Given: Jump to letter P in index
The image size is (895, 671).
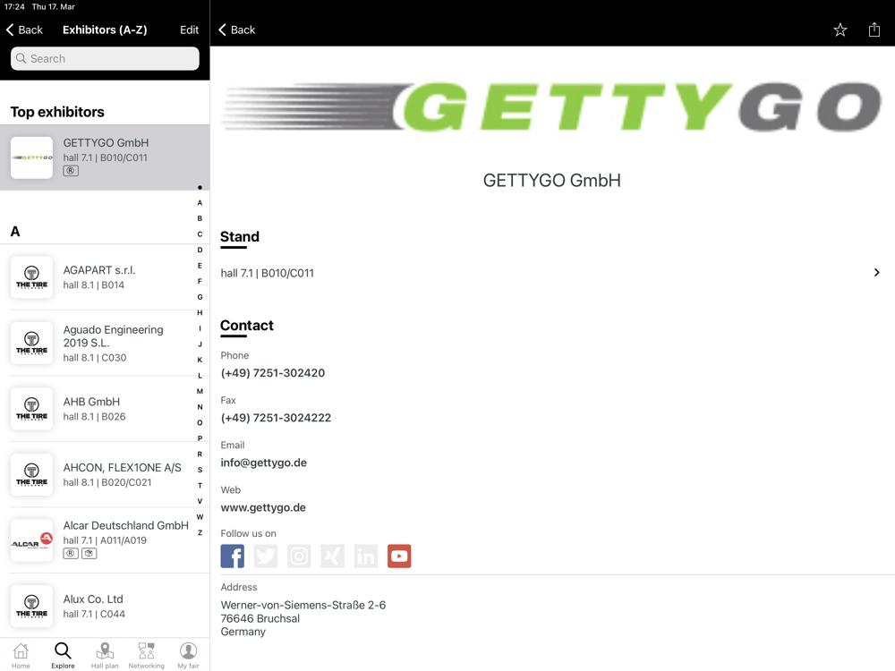Looking at the screenshot, I should coord(200,438).
